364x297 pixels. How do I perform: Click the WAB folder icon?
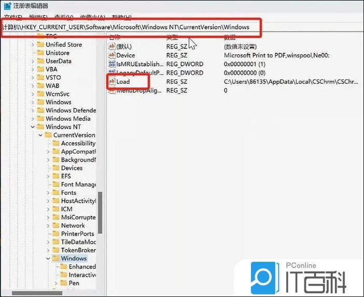click(x=40, y=86)
